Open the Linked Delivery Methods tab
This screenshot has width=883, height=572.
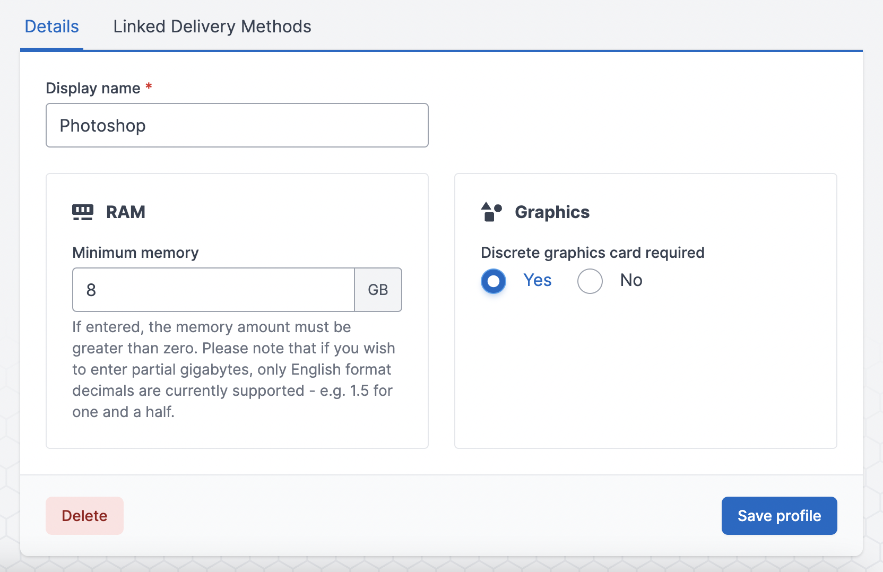point(212,27)
